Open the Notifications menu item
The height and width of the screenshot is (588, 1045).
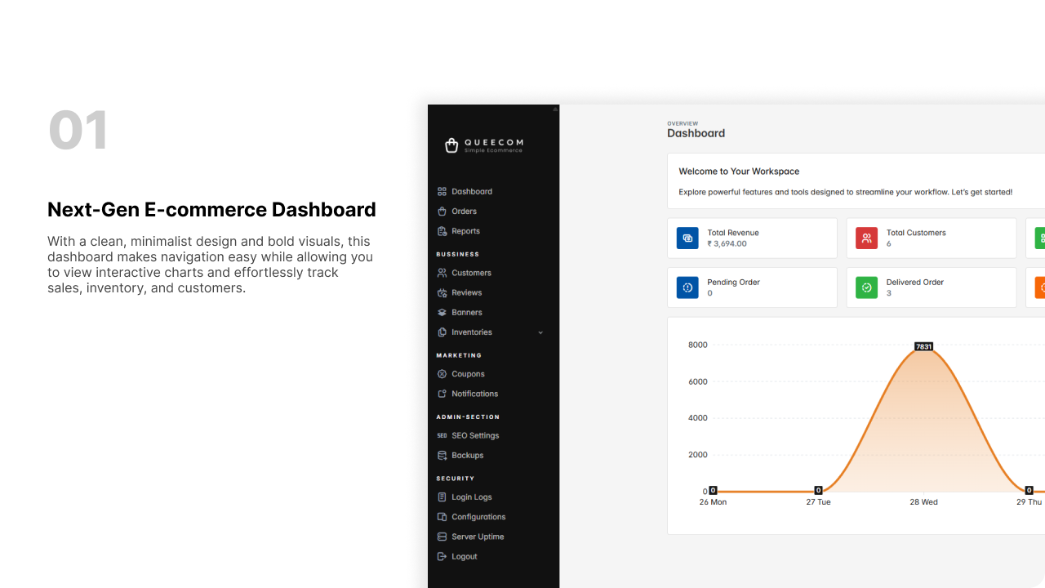pos(474,394)
